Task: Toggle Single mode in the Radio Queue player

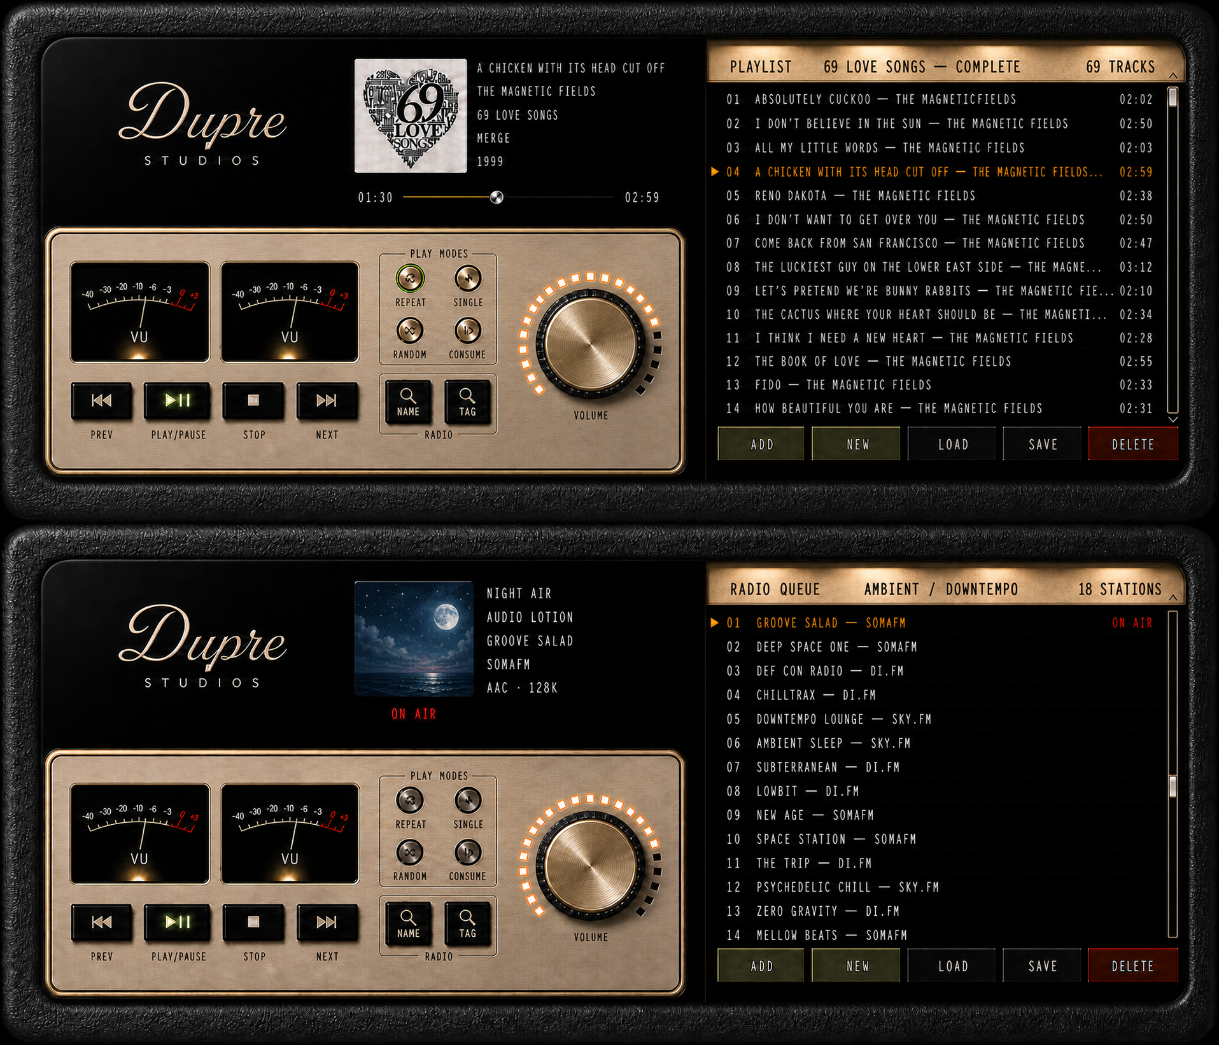Action: click(468, 800)
